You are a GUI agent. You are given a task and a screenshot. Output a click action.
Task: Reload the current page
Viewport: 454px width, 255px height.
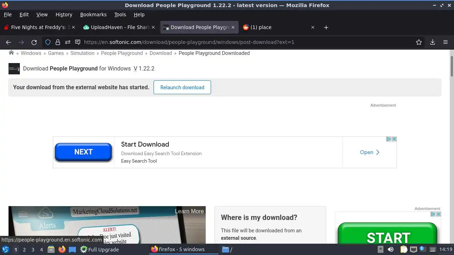34,42
